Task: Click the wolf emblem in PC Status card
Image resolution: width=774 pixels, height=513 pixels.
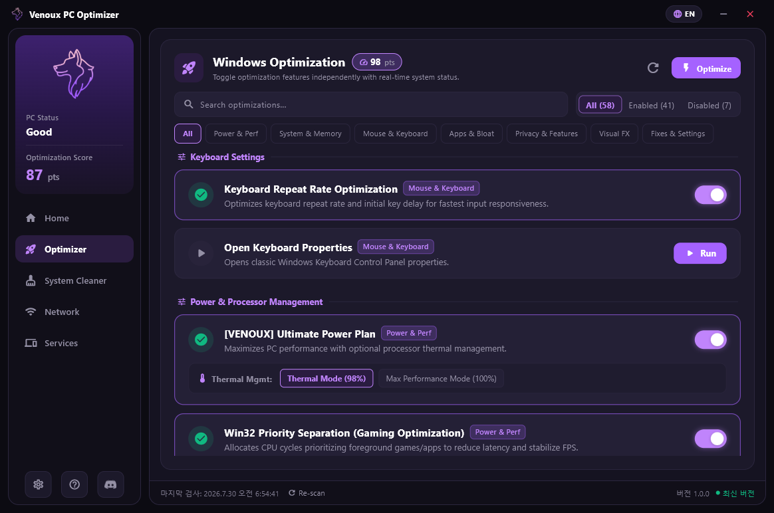Action: point(74,74)
